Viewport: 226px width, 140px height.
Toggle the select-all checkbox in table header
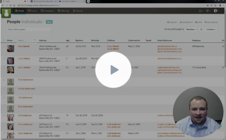(x=4, y=40)
